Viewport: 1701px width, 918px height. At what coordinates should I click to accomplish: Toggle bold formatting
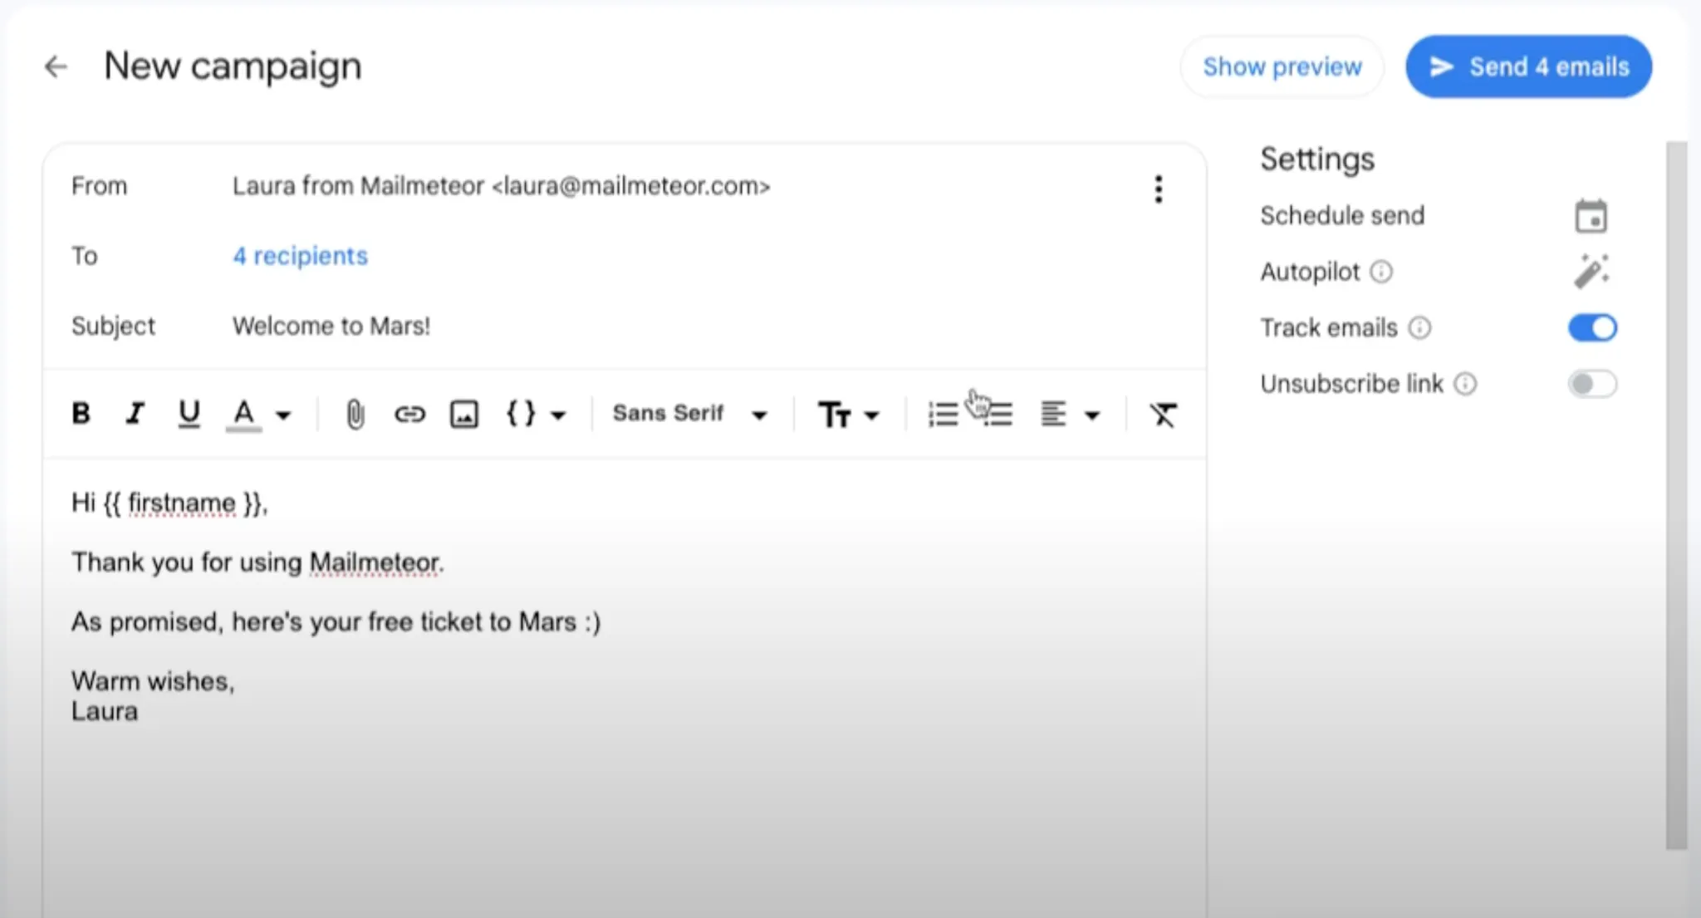tap(81, 413)
